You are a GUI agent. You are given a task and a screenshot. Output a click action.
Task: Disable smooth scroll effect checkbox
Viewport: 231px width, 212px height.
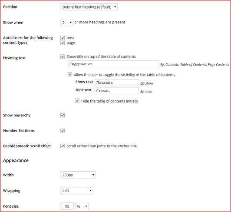coord(63,146)
